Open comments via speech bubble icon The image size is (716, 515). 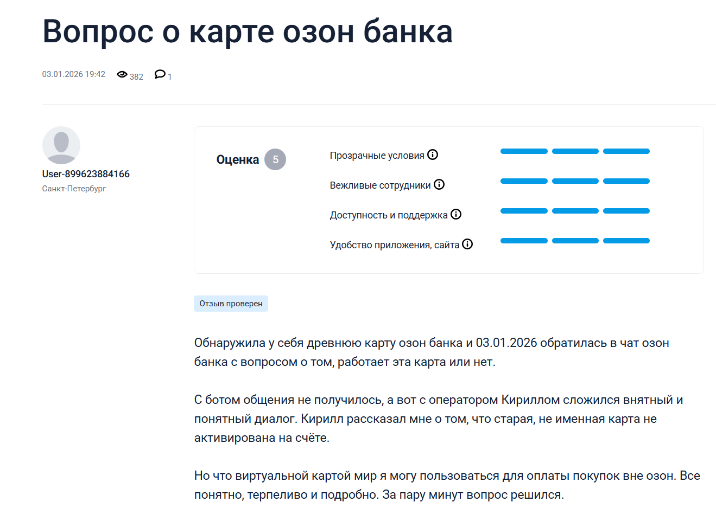160,74
